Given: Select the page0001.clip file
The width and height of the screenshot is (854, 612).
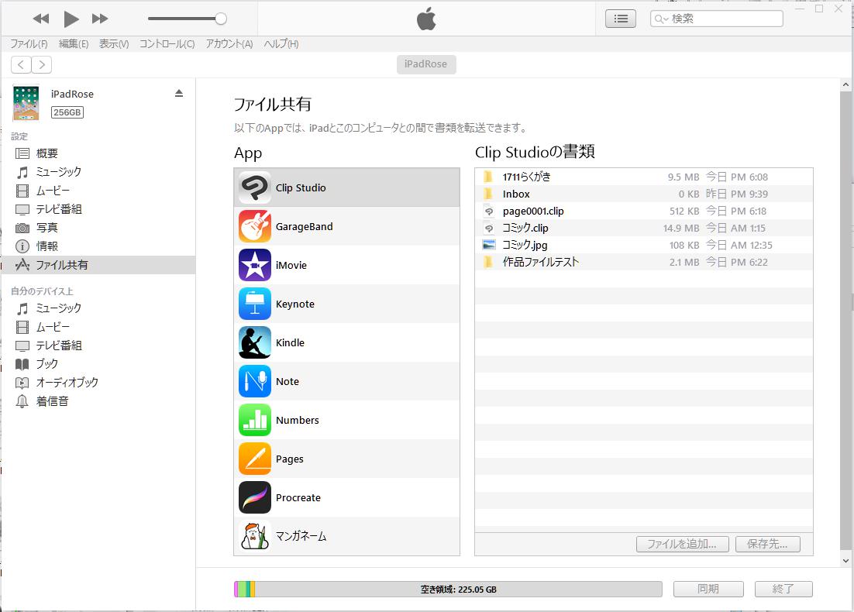Looking at the screenshot, I should coord(644,211).
